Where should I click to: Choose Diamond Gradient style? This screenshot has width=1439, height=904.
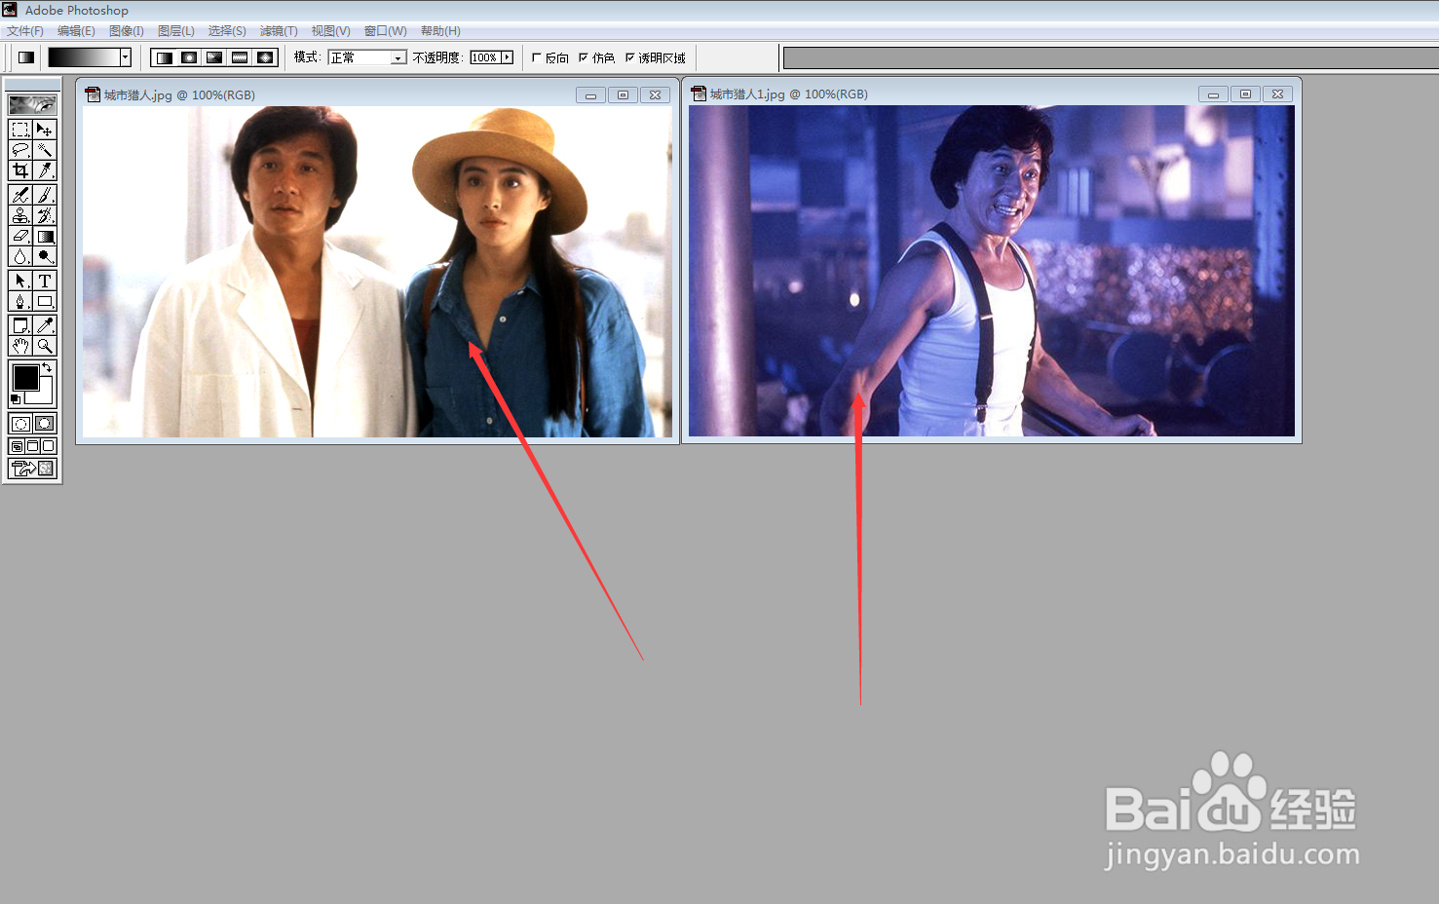point(265,57)
